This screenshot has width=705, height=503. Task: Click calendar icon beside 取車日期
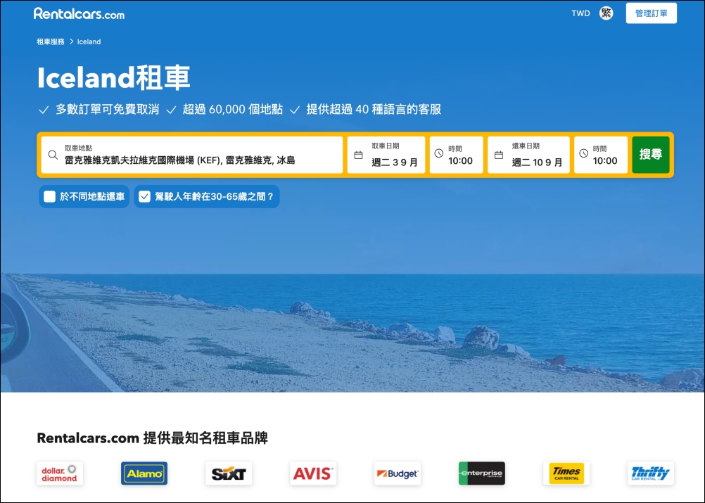point(358,155)
